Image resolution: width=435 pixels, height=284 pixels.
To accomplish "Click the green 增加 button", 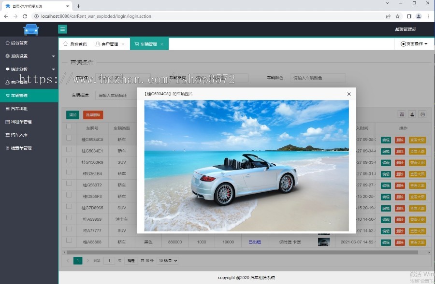I will click(72, 115).
